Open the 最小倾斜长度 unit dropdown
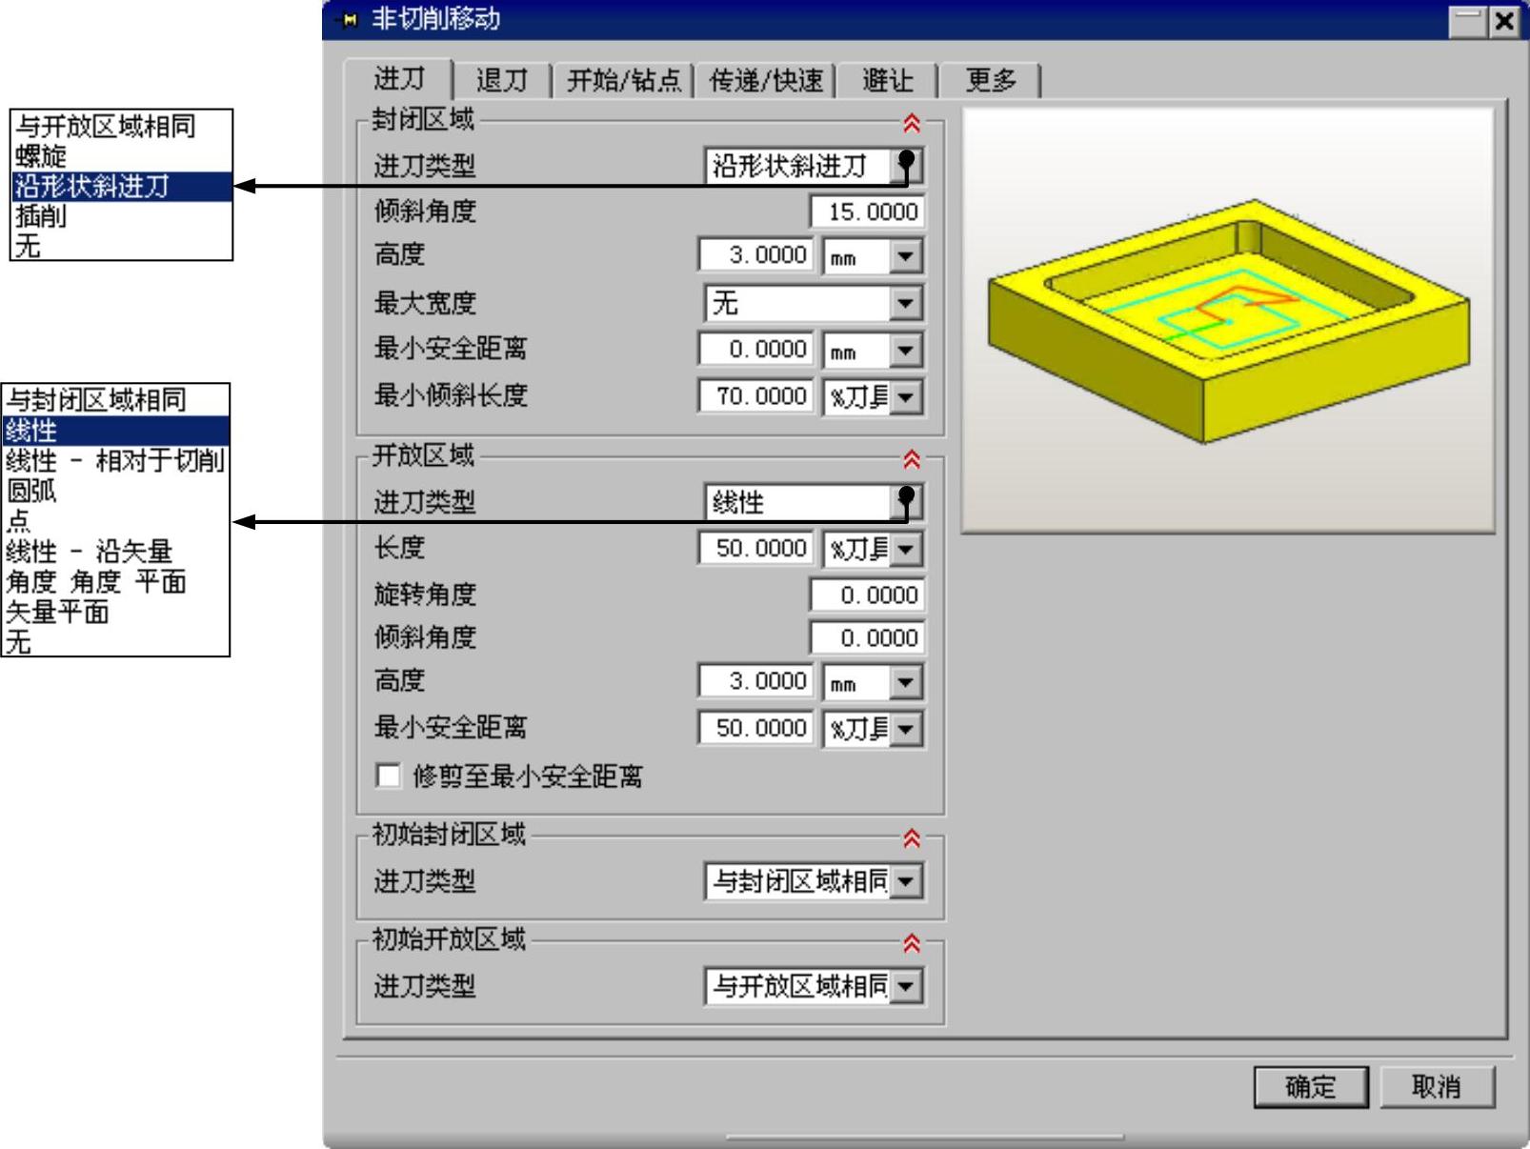 coord(906,396)
